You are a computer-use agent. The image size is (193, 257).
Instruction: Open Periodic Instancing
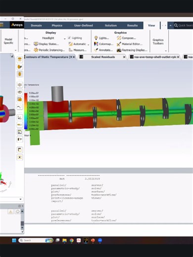click(49, 50)
